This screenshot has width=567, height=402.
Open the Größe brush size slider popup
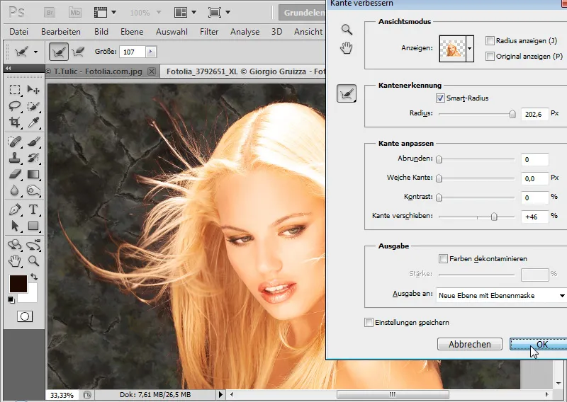151,52
